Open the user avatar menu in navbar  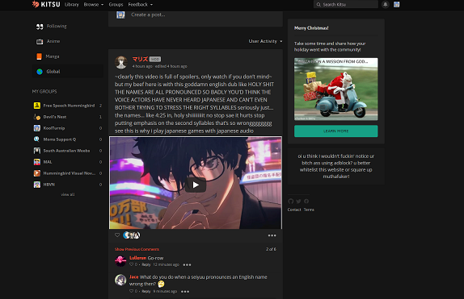coord(397,4)
